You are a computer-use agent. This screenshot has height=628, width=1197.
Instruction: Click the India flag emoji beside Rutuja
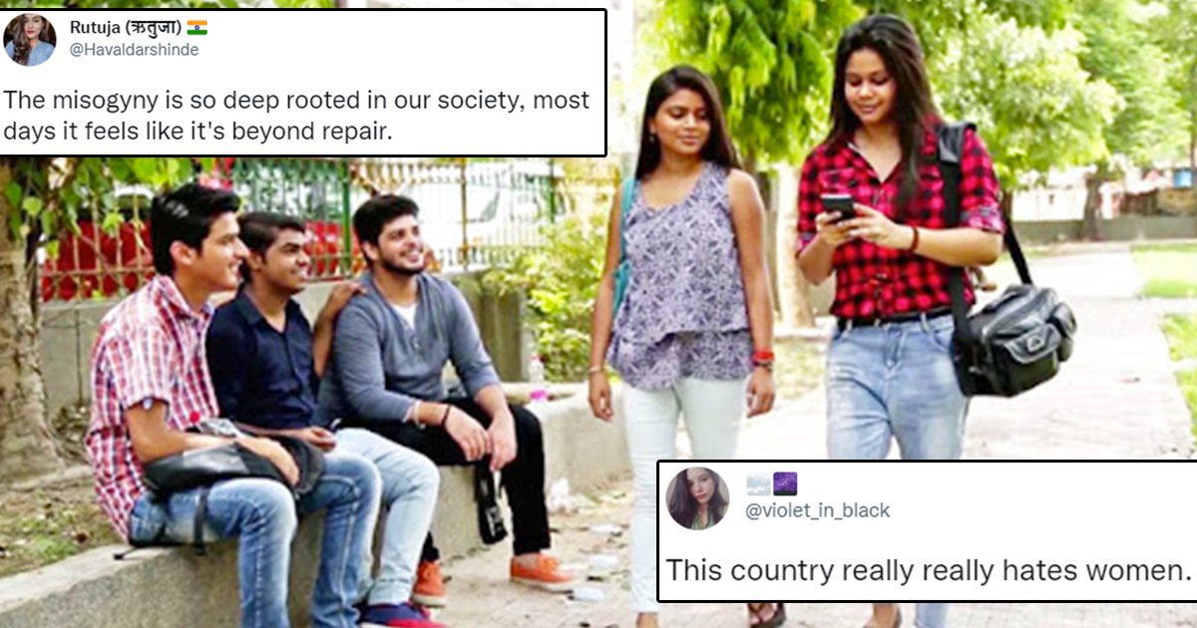tap(197, 27)
